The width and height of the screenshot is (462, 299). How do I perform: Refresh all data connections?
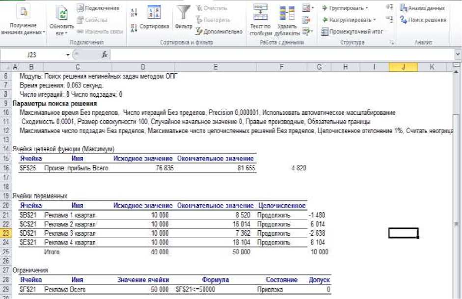click(61, 20)
